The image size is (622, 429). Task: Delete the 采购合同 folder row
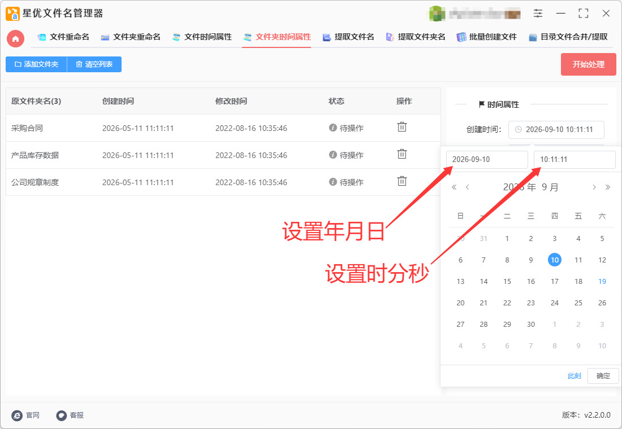402,127
